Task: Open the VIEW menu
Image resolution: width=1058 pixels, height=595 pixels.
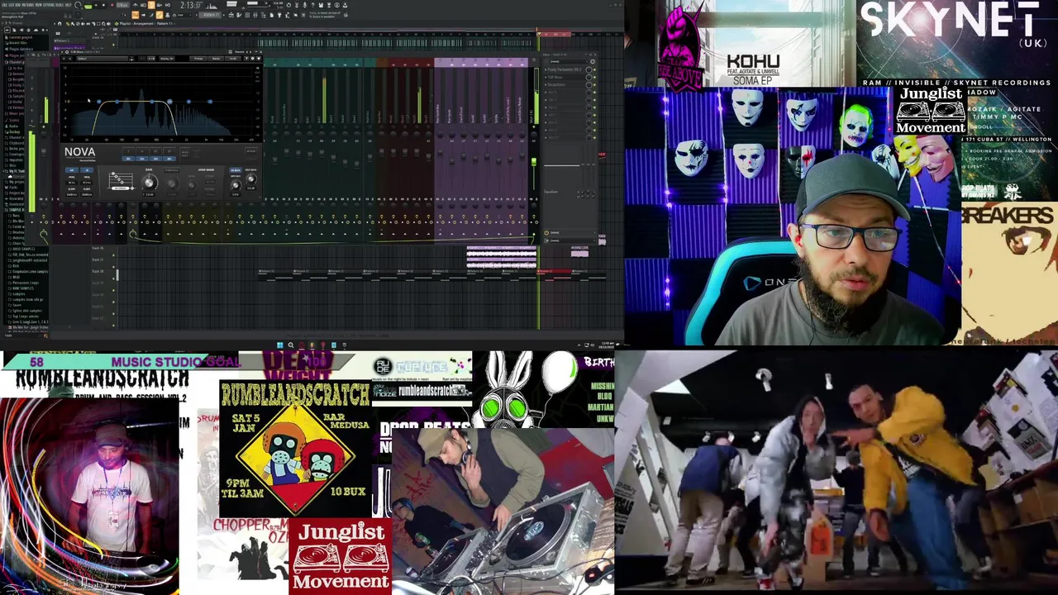Action: pyautogui.click(x=39, y=5)
